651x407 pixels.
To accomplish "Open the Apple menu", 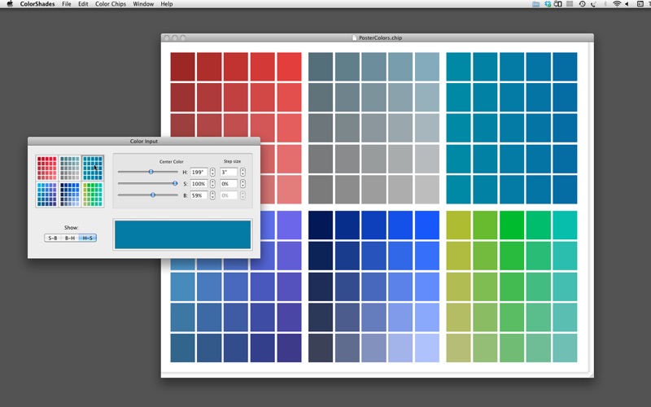I will (9, 4).
